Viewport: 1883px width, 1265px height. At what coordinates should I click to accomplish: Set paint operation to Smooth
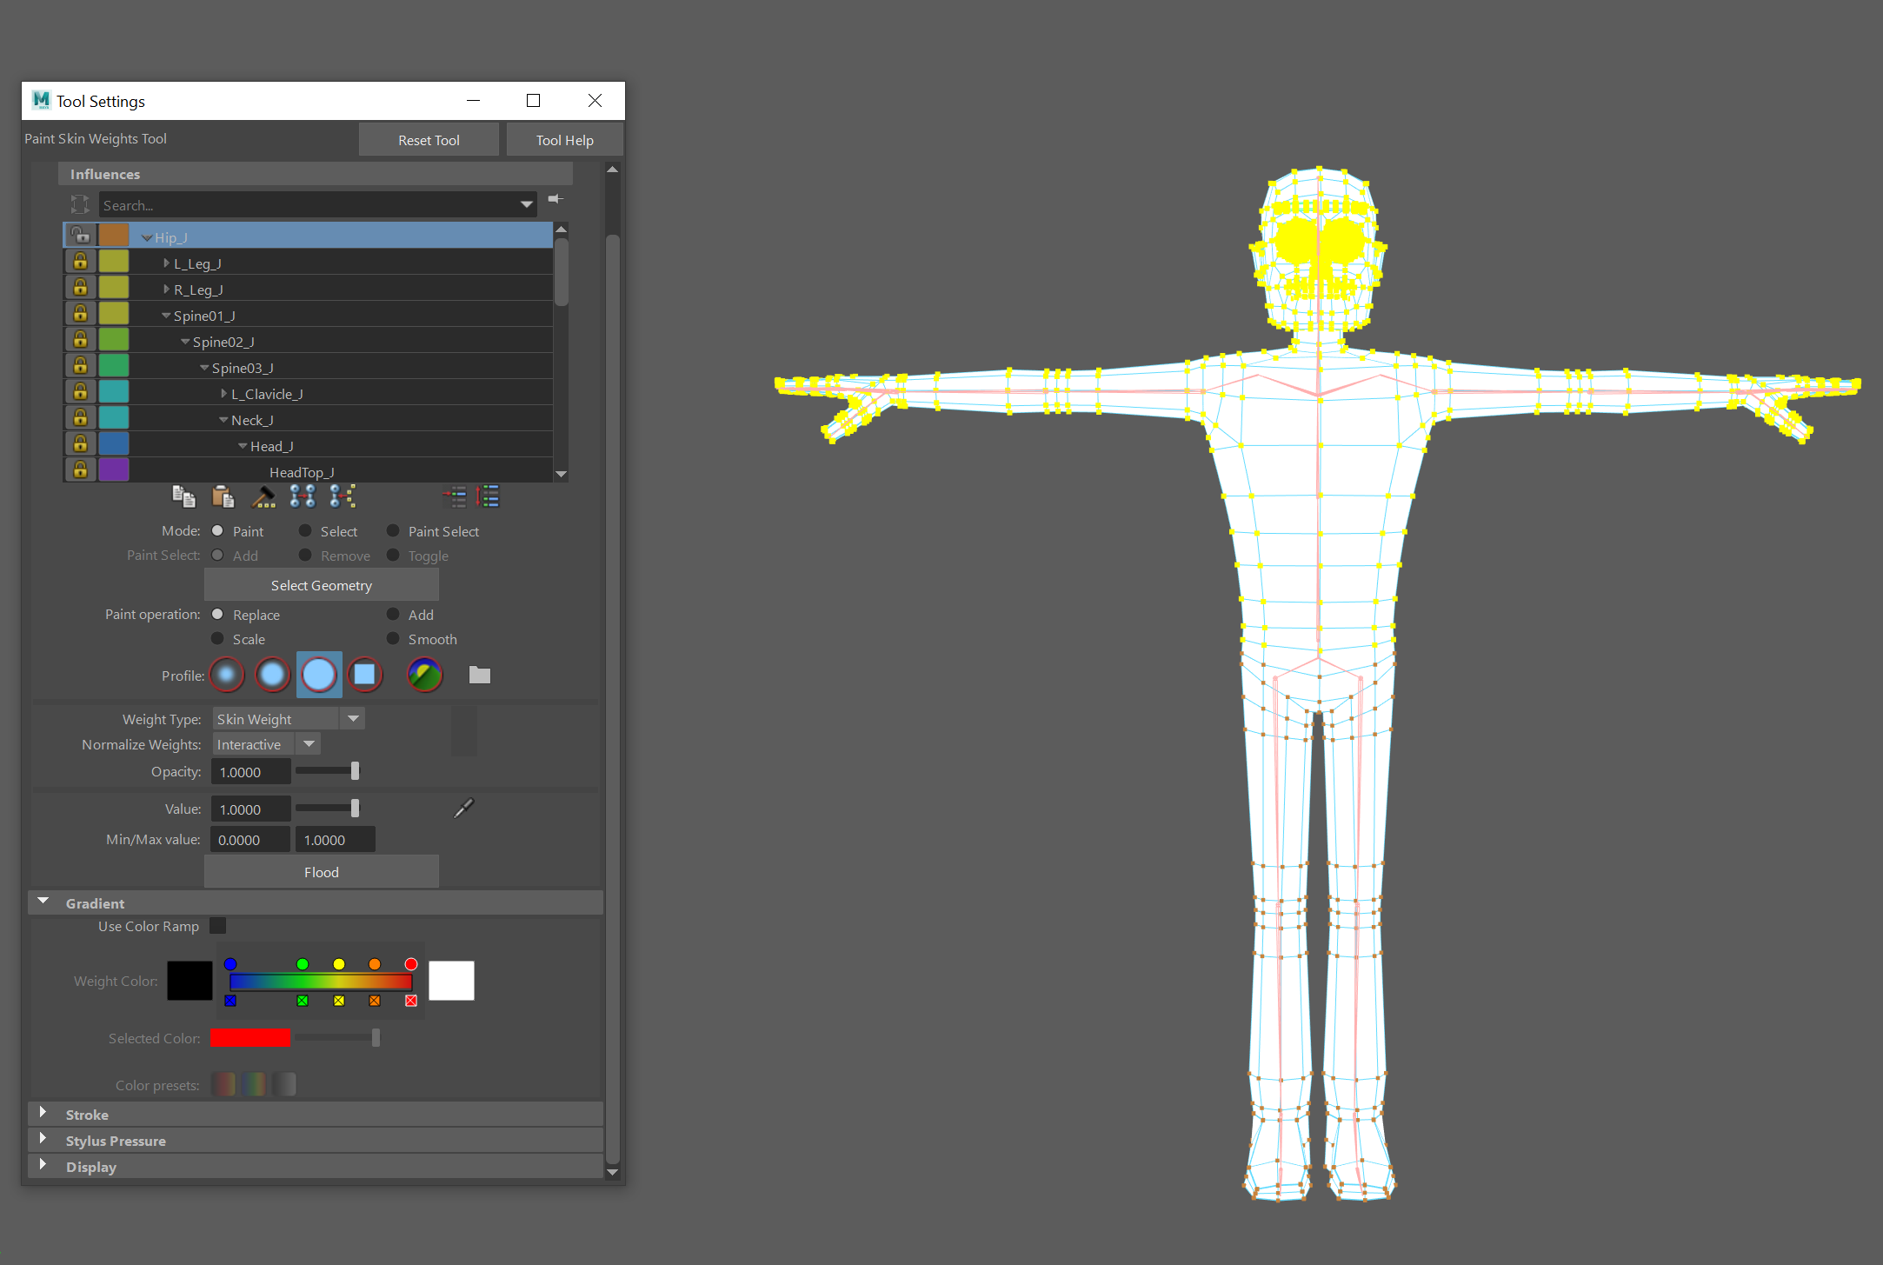click(394, 639)
